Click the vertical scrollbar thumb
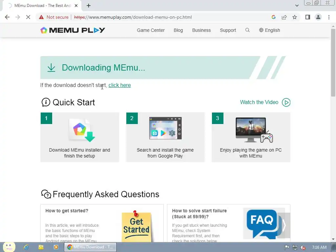 click(333, 62)
